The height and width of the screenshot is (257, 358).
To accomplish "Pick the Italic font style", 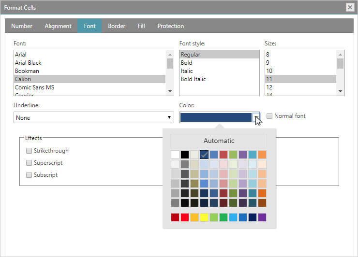I will (x=219, y=71).
